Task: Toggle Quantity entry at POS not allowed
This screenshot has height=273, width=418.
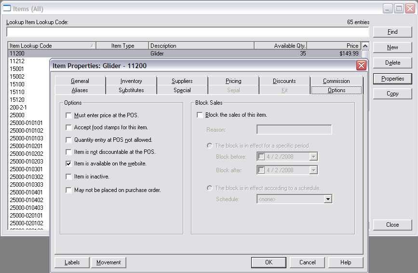Action: [x=68, y=140]
